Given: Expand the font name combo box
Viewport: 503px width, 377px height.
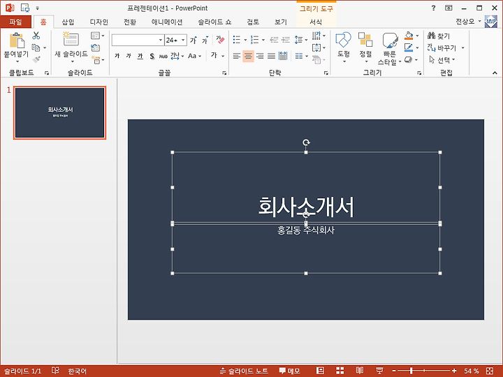Looking at the screenshot, I should pyautogui.click(x=160, y=40).
